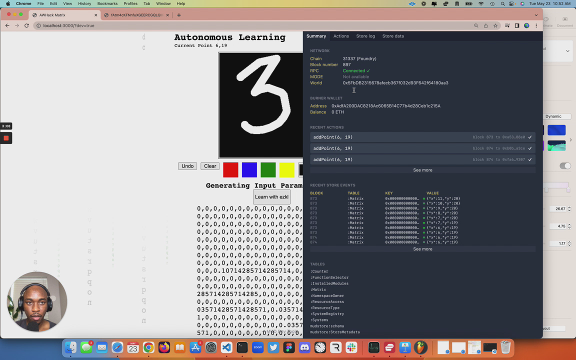Click the Clear button
This screenshot has width=576, height=360.
(210, 166)
